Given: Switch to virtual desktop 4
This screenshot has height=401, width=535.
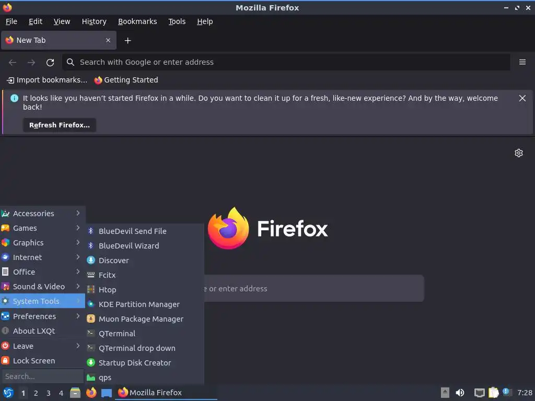Looking at the screenshot, I should pos(61,393).
